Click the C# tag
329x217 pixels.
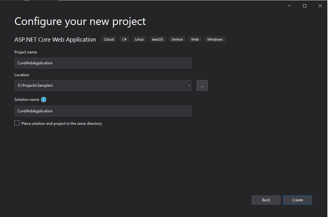coord(125,40)
